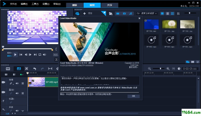Click the Play button in the preview panel
This screenshot has height=116, width=201.
tap(16, 55)
